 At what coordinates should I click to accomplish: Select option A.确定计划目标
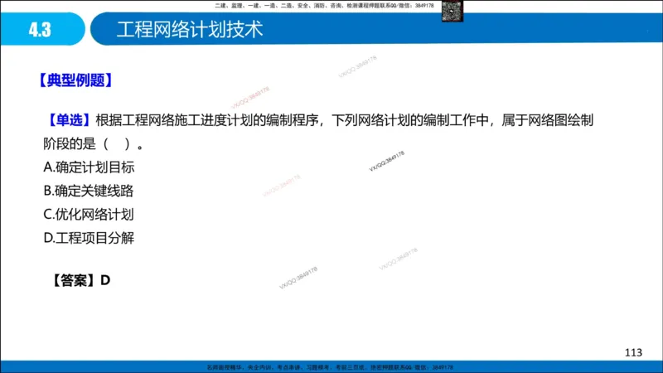click(x=89, y=167)
